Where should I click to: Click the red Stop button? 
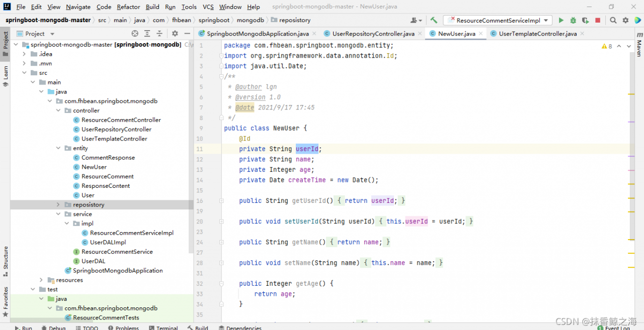[598, 21]
